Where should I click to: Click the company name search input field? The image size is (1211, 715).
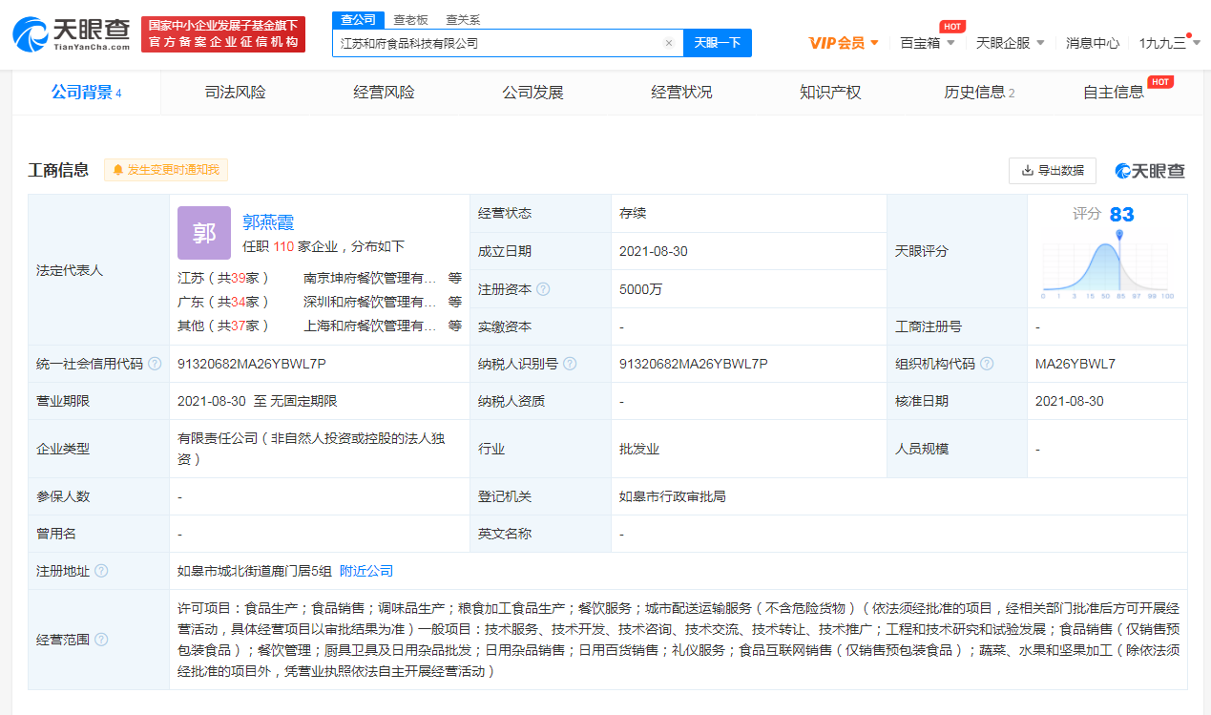[496, 43]
